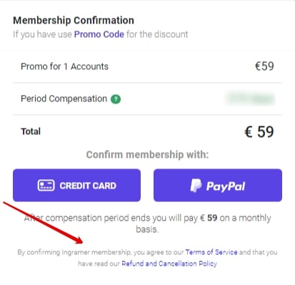Viewport: 295px width, 285px height.
Task: Click the red arrow annotation
Action: pos(43,223)
